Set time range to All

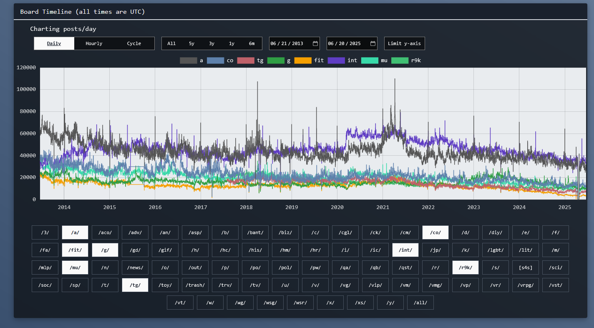171,43
